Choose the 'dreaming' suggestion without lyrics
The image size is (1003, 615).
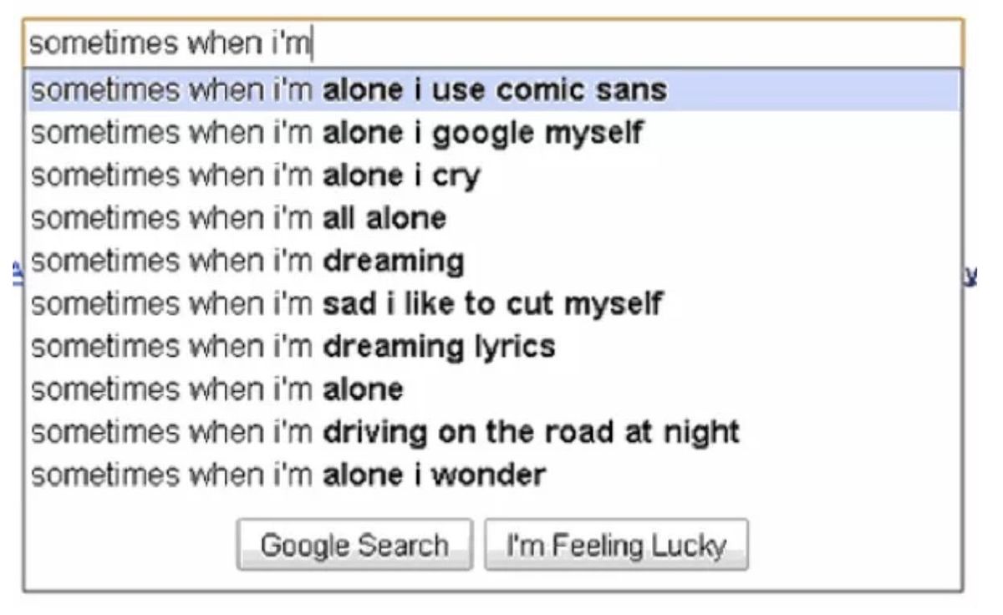(x=493, y=262)
